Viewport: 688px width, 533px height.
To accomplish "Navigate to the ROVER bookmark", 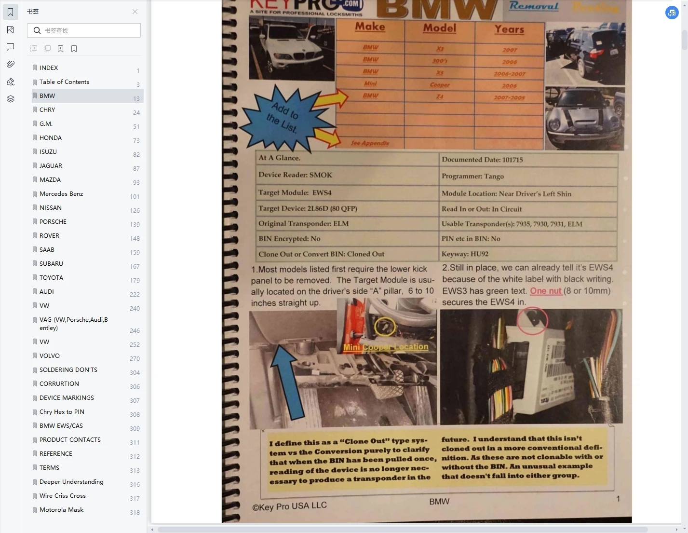I will (87, 236).
